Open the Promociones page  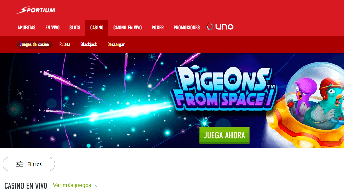pos(186,28)
